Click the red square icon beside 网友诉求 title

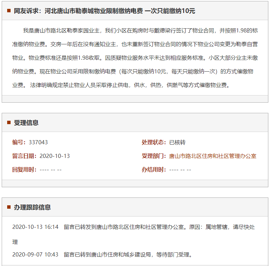[x=9, y=11]
